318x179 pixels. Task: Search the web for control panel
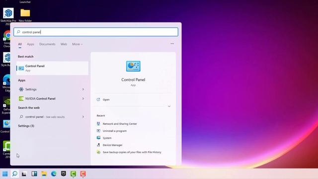click(52, 117)
